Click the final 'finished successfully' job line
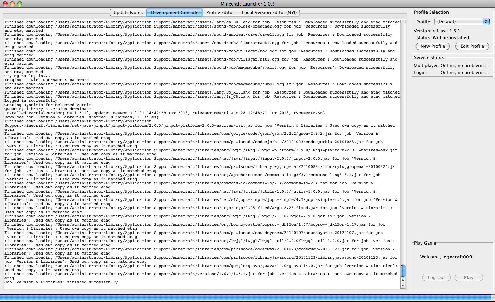 pos(61,282)
